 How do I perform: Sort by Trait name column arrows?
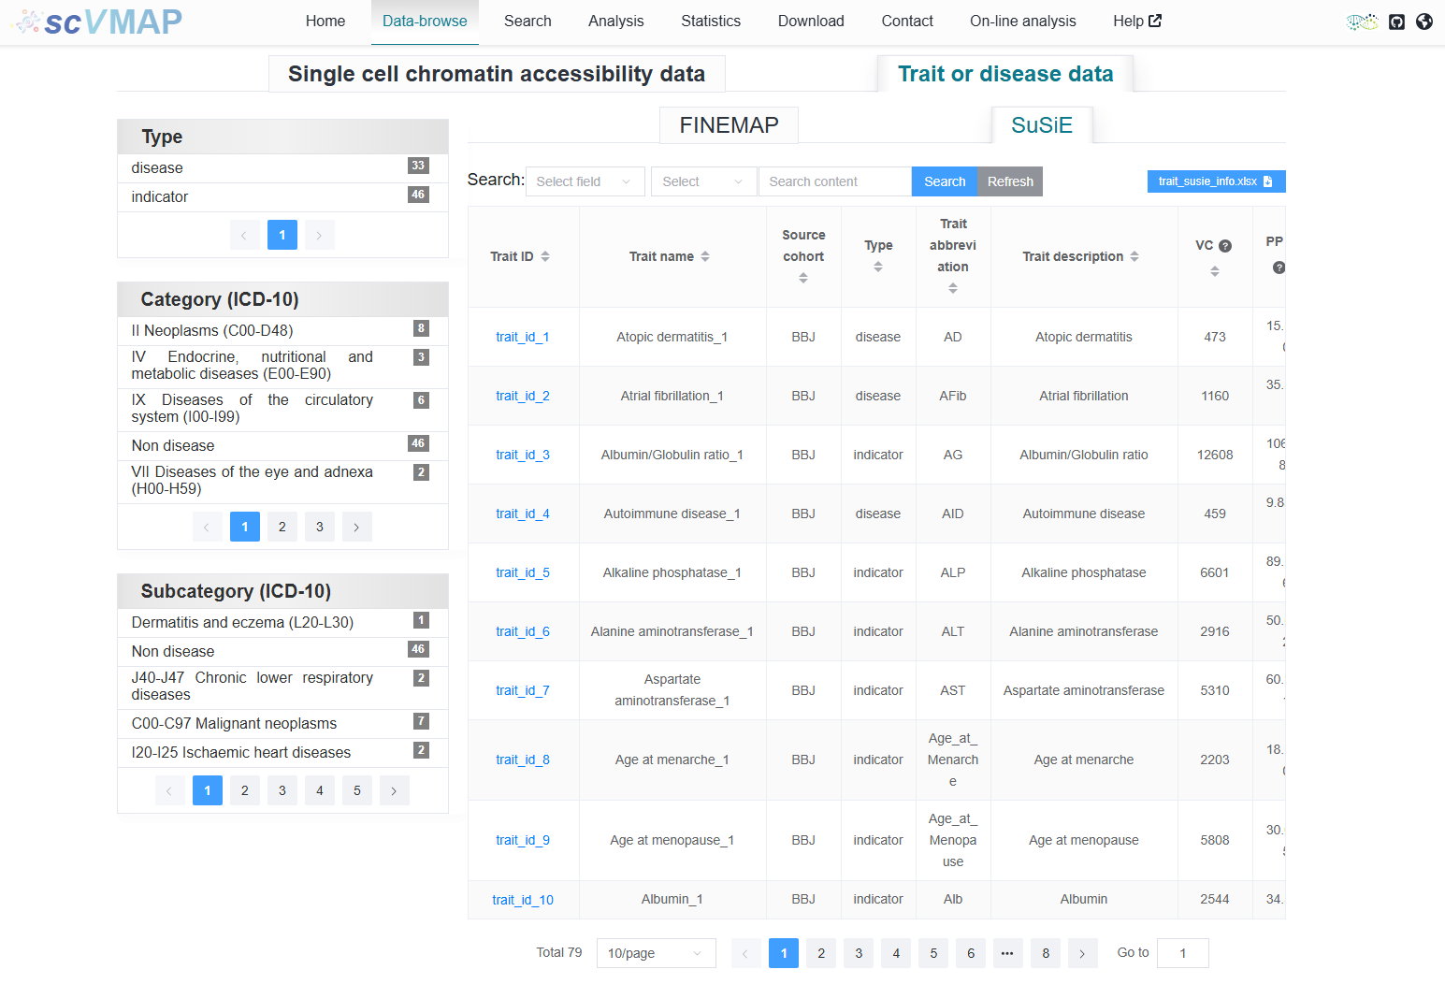[705, 256]
